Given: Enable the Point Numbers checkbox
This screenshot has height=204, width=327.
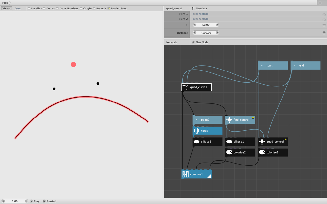Looking at the screenshot, I should click(57, 8).
